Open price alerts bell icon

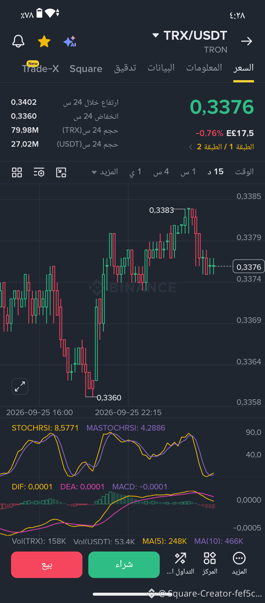(18, 41)
